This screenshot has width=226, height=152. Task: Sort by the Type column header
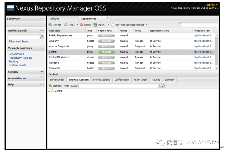pos(91,31)
